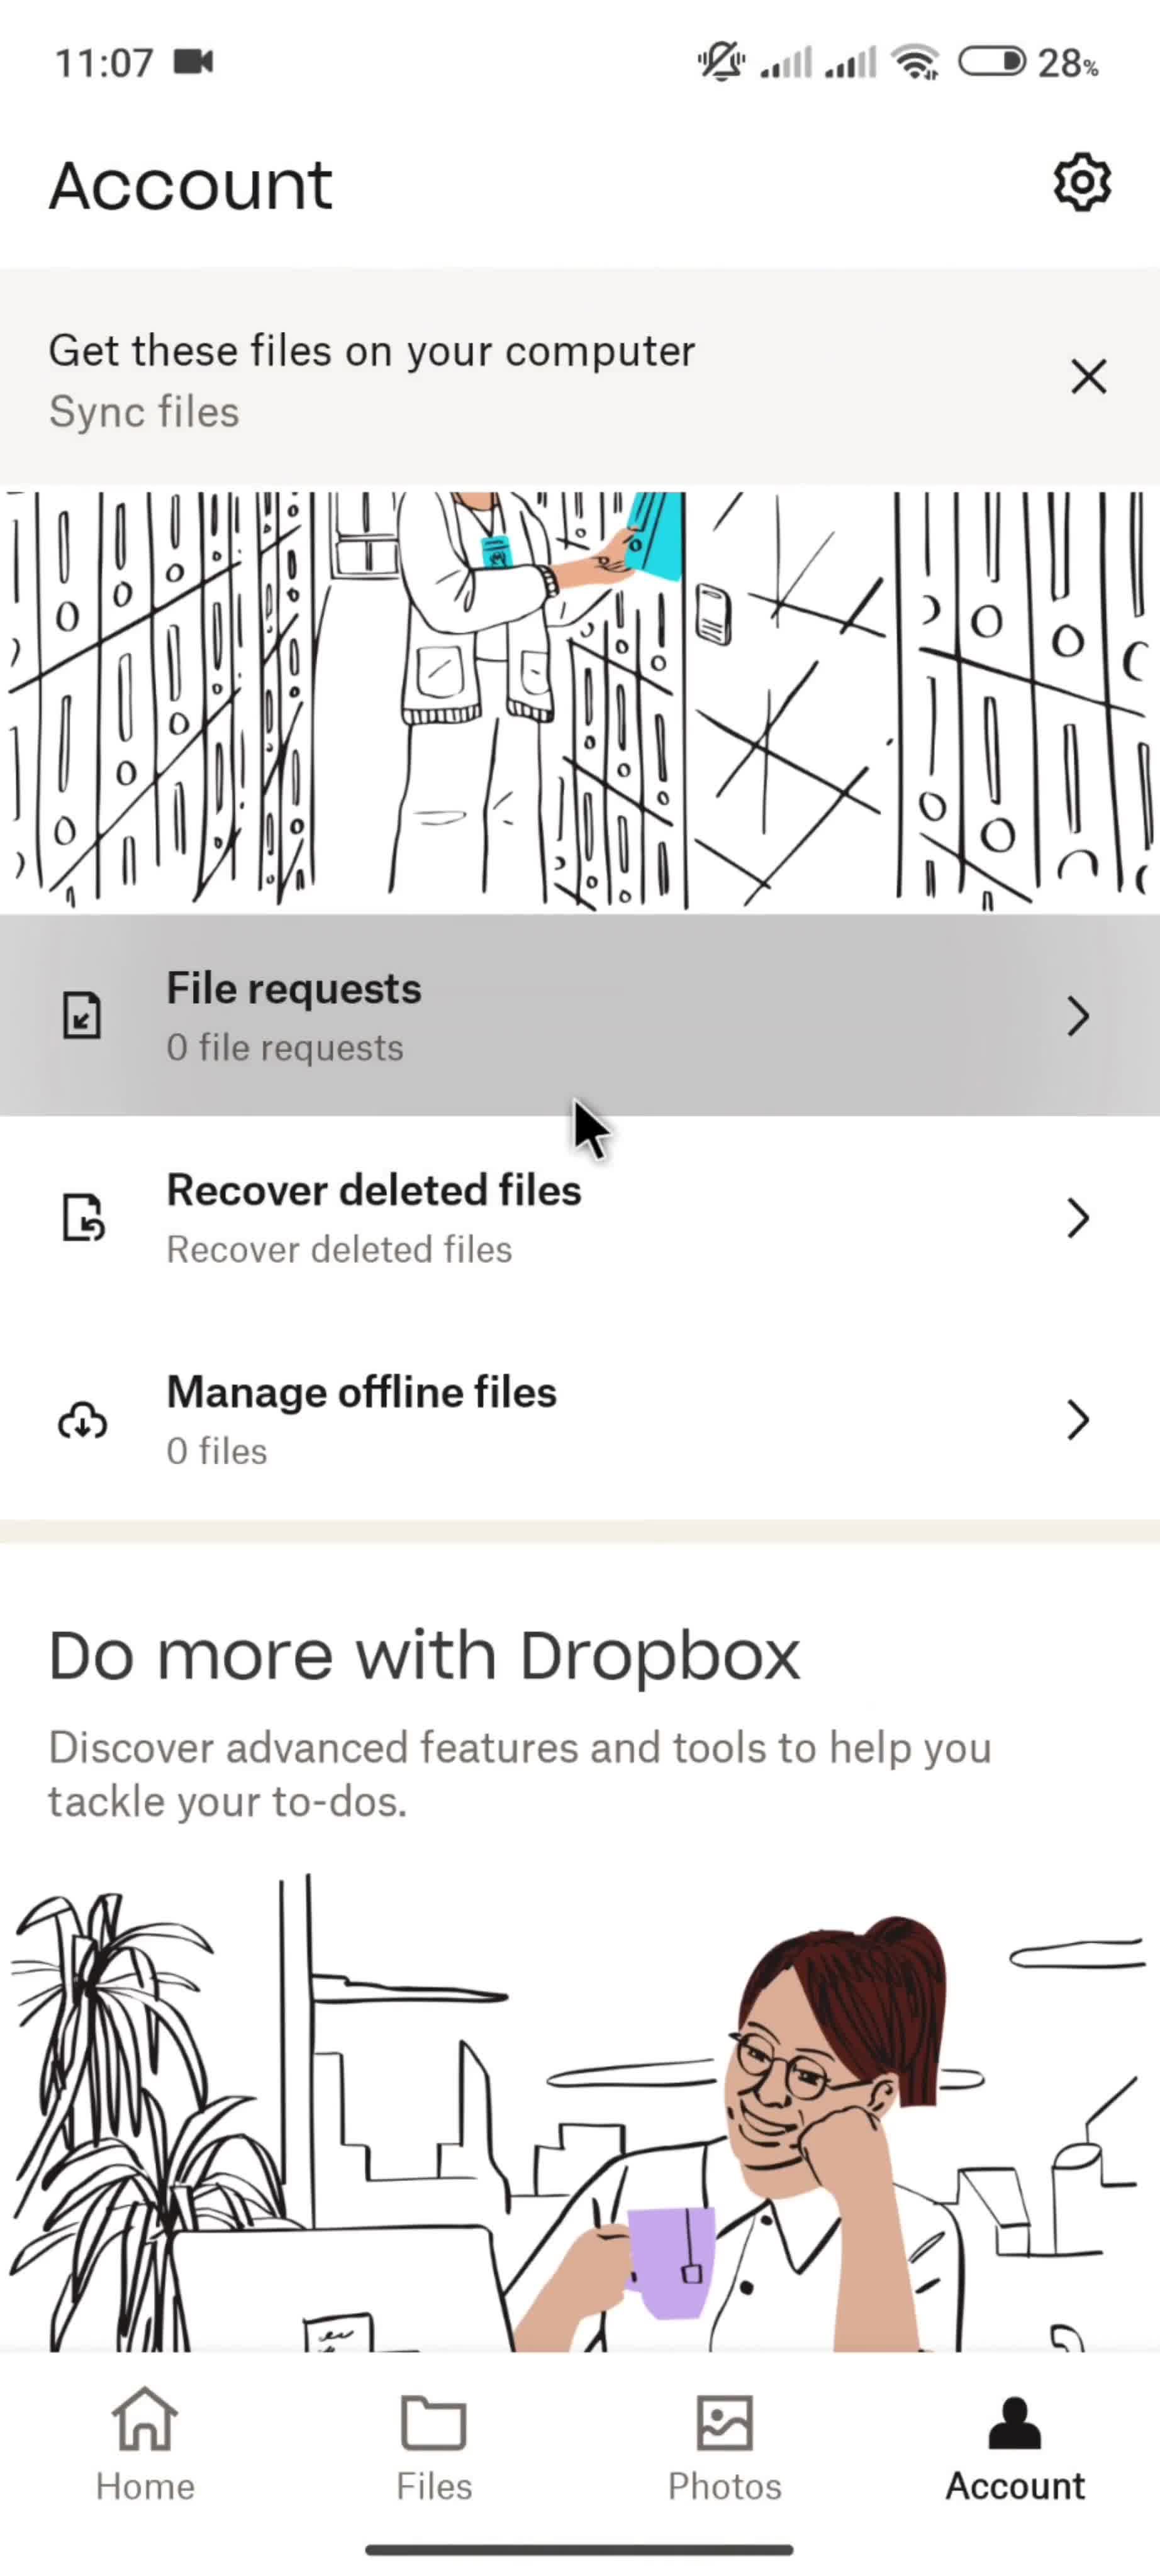Screen dimensions: 1160x2576
Task: Open Manage offline files chevron arrow
Action: click(1077, 1420)
